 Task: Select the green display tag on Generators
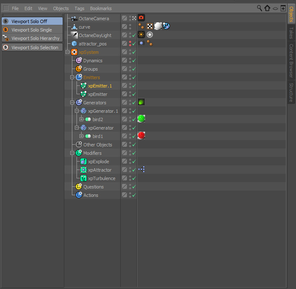coord(141,102)
